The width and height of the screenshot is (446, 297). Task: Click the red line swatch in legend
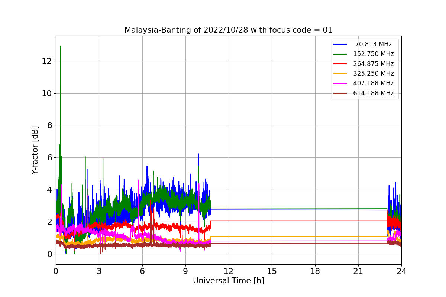tap(340, 64)
